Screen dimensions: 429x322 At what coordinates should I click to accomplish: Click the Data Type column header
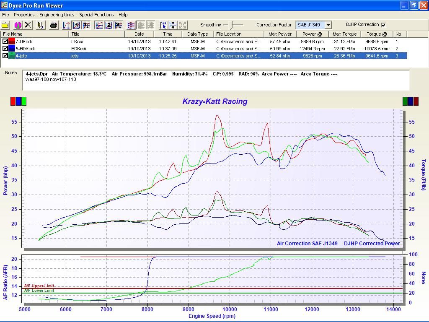(198, 34)
